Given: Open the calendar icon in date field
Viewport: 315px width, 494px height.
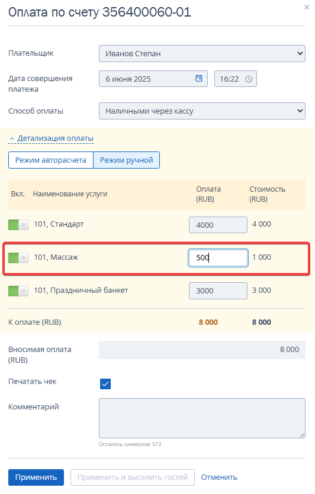Looking at the screenshot, I should (199, 79).
